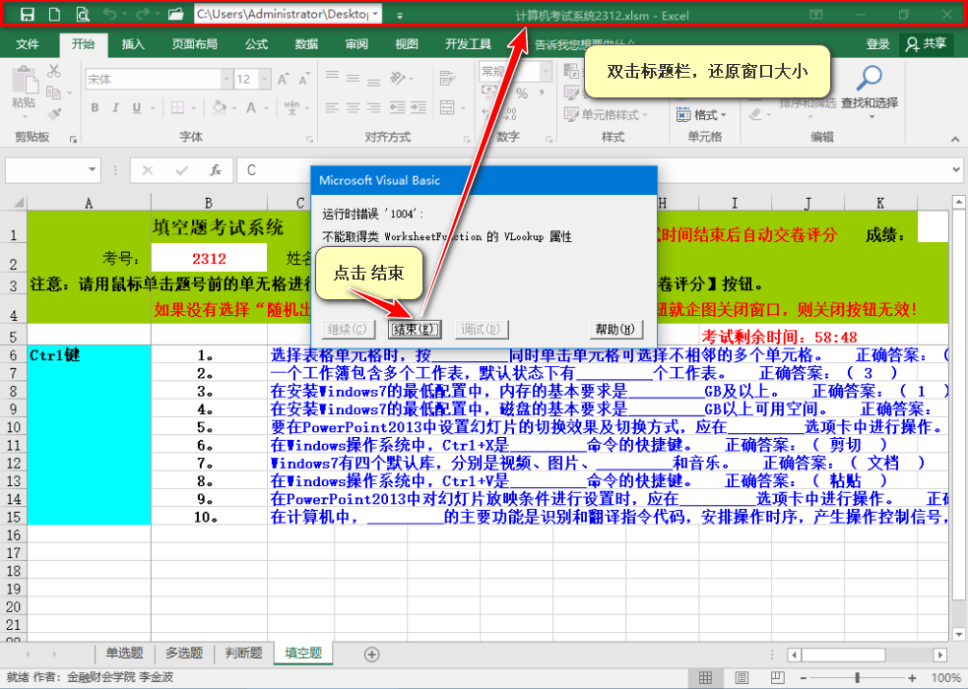Switch to the 页面布局 ribbon tab

pos(194,43)
